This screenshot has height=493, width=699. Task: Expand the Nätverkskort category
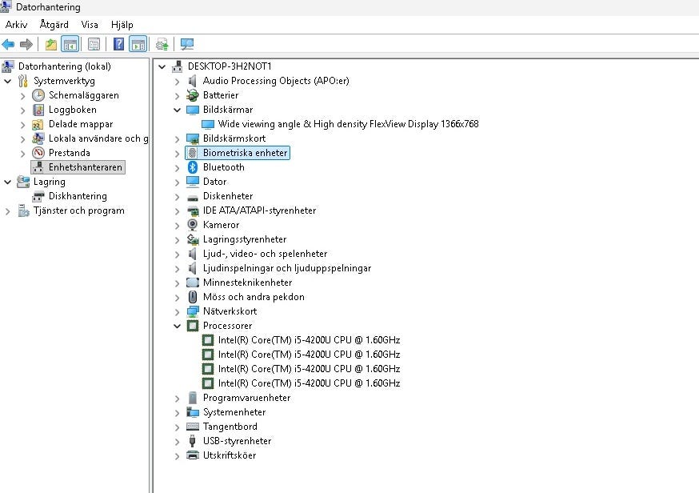(x=177, y=311)
